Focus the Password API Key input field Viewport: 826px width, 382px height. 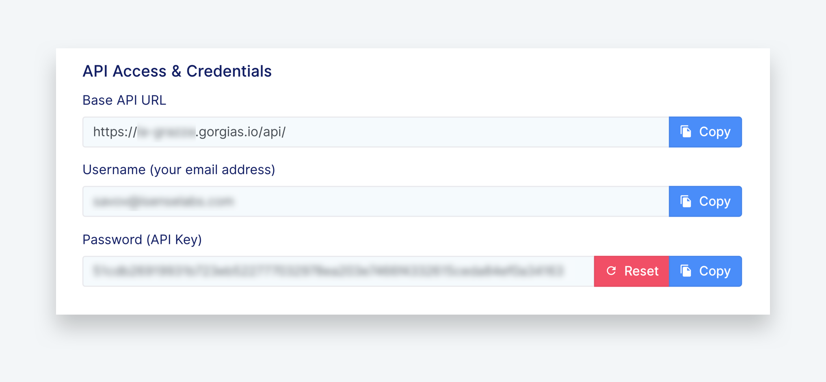coord(338,271)
